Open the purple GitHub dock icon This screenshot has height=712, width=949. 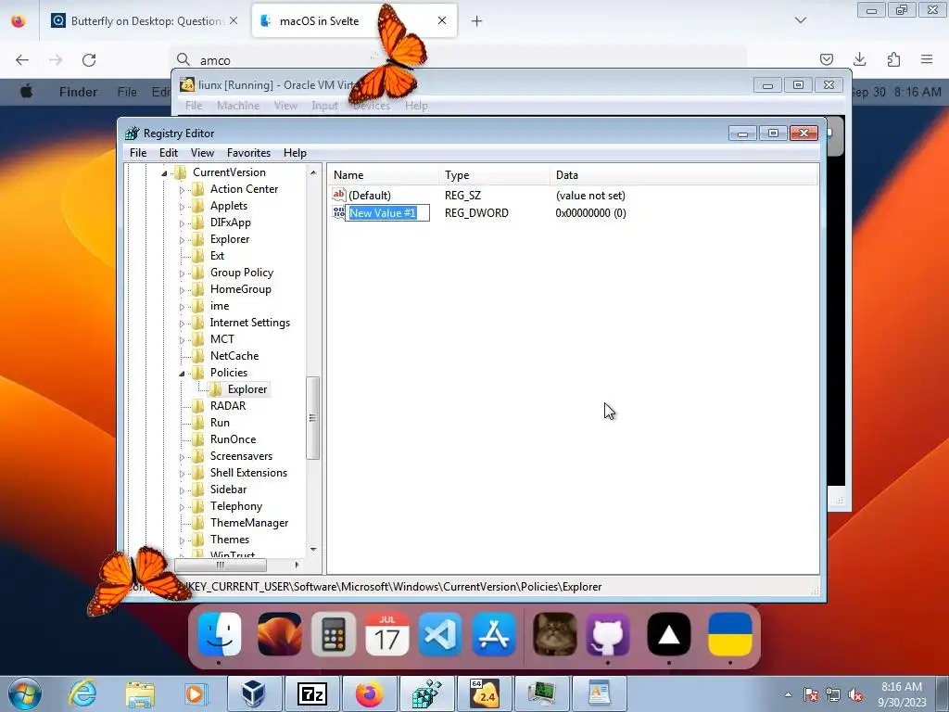tap(608, 634)
